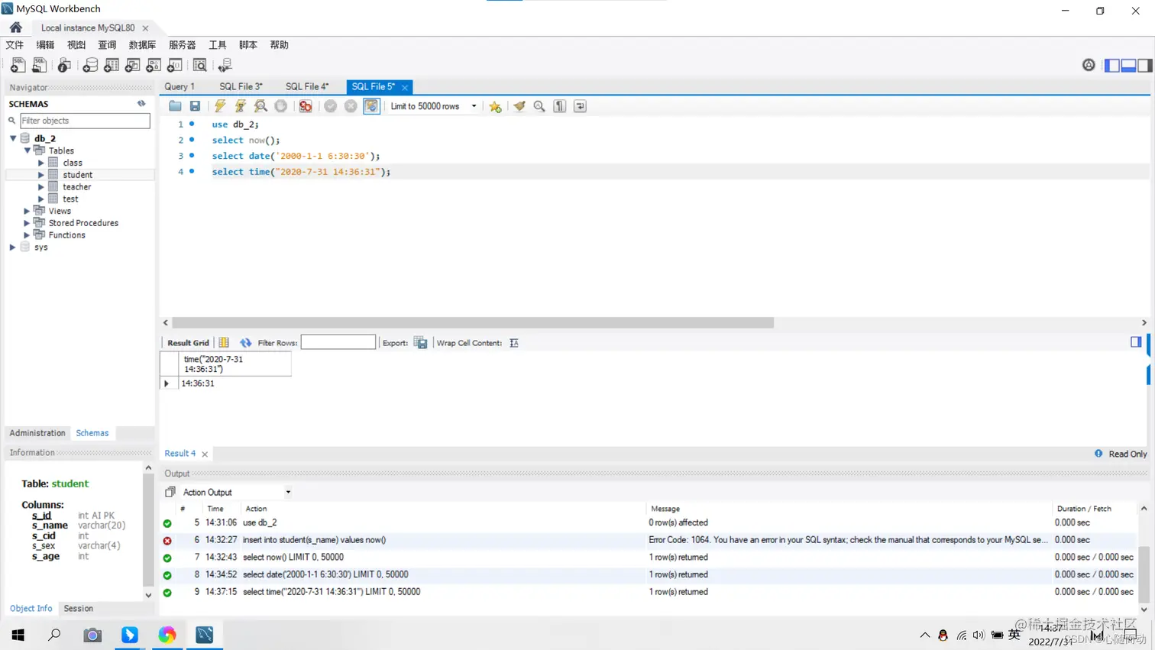Viewport: 1155px width, 650px height.
Task: Expand the Views folder
Action: pyautogui.click(x=27, y=211)
